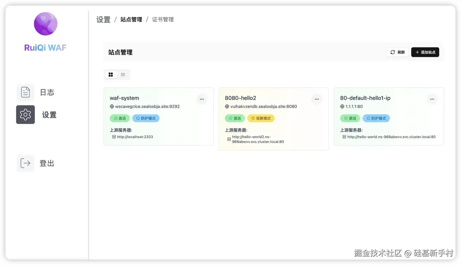This screenshot has width=461, height=265.
Task: Click the upstream URL http://localhost:2333
Action: (x=135, y=137)
